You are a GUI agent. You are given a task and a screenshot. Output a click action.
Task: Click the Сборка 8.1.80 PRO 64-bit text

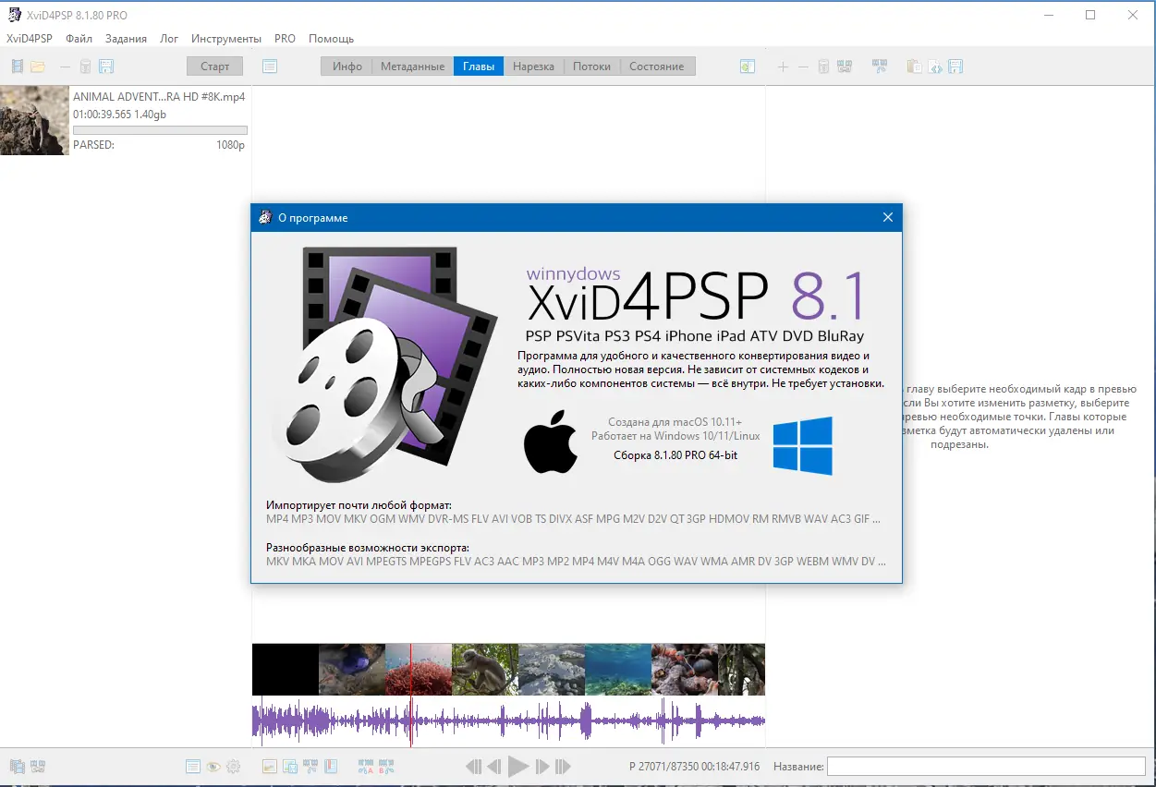click(x=675, y=455)
